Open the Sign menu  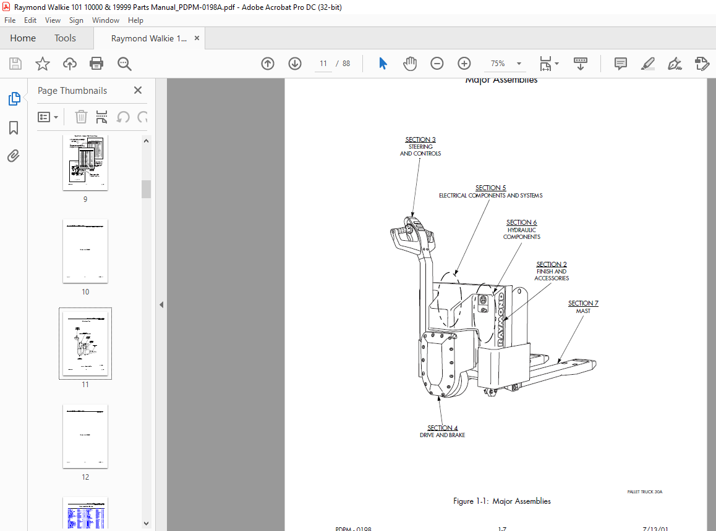click(x=76, y=20)
